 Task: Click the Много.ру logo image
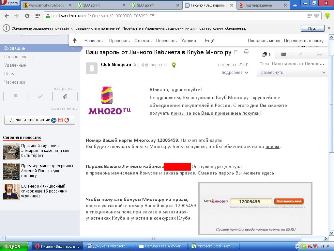point(110,101)
